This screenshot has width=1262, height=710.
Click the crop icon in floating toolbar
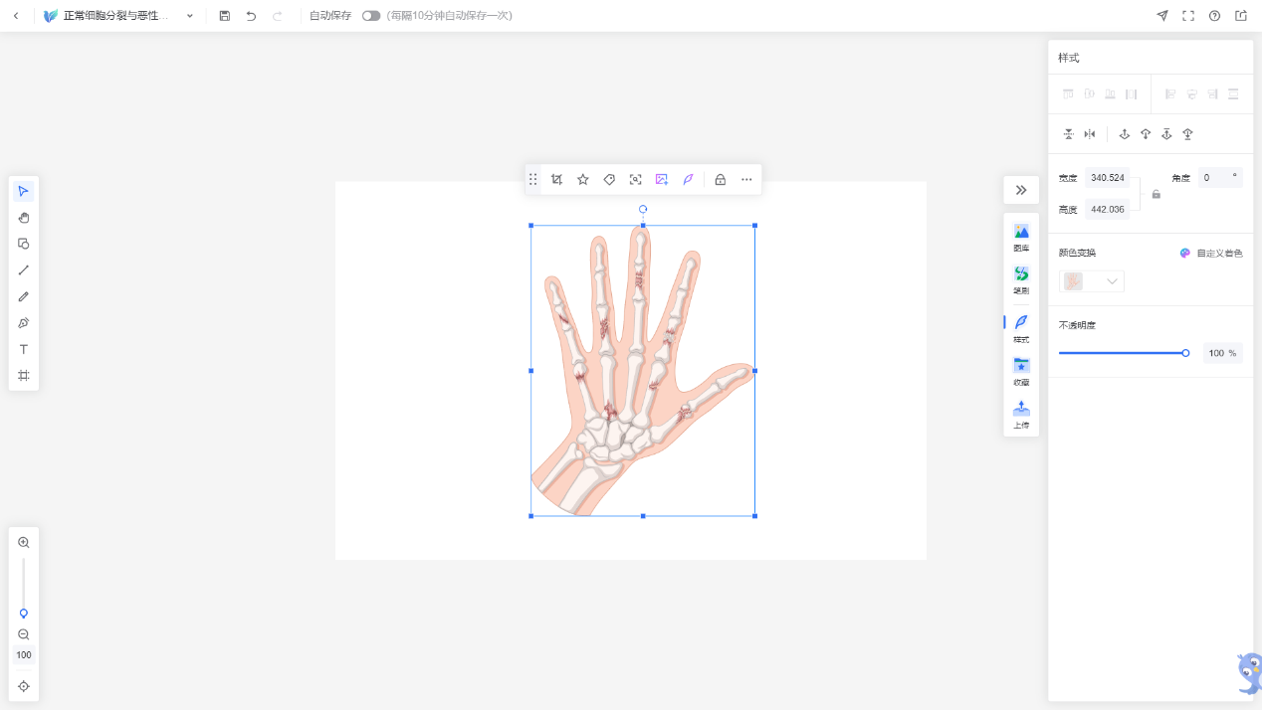[557, 180]
